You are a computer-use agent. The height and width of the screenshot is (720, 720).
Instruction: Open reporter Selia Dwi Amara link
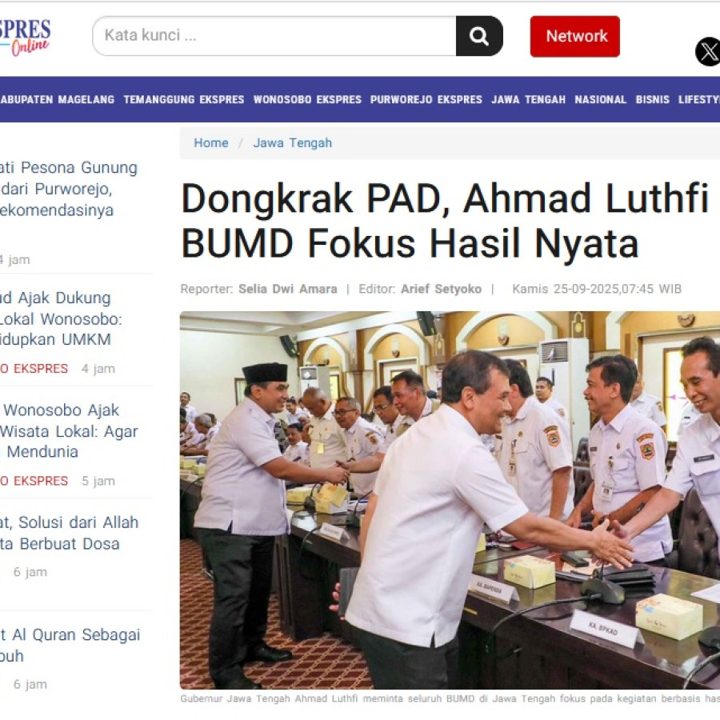pyautogui.click(x=287, y=289)
